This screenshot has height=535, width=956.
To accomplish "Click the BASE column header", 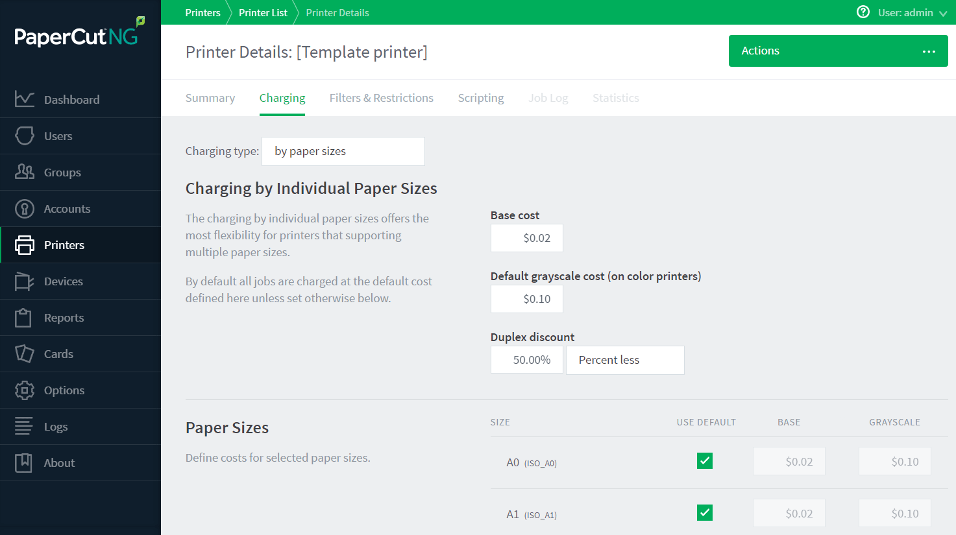I will (x=789, y=422).
